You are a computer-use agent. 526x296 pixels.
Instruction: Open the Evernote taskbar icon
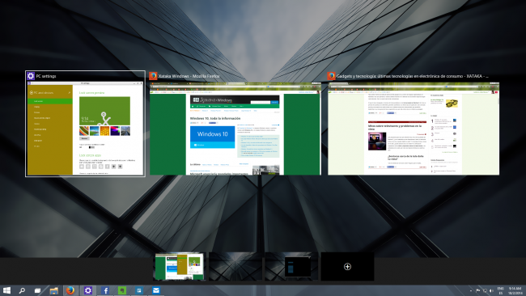tap(122, 290)
